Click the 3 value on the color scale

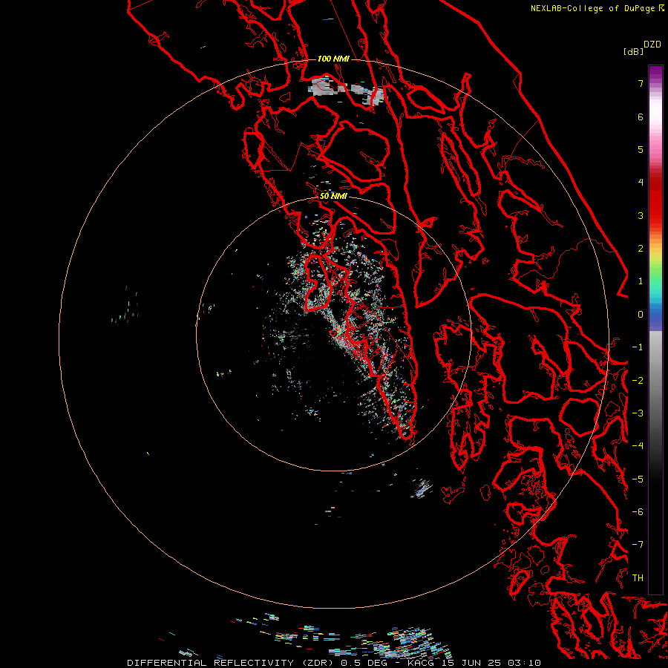(641, 215)
